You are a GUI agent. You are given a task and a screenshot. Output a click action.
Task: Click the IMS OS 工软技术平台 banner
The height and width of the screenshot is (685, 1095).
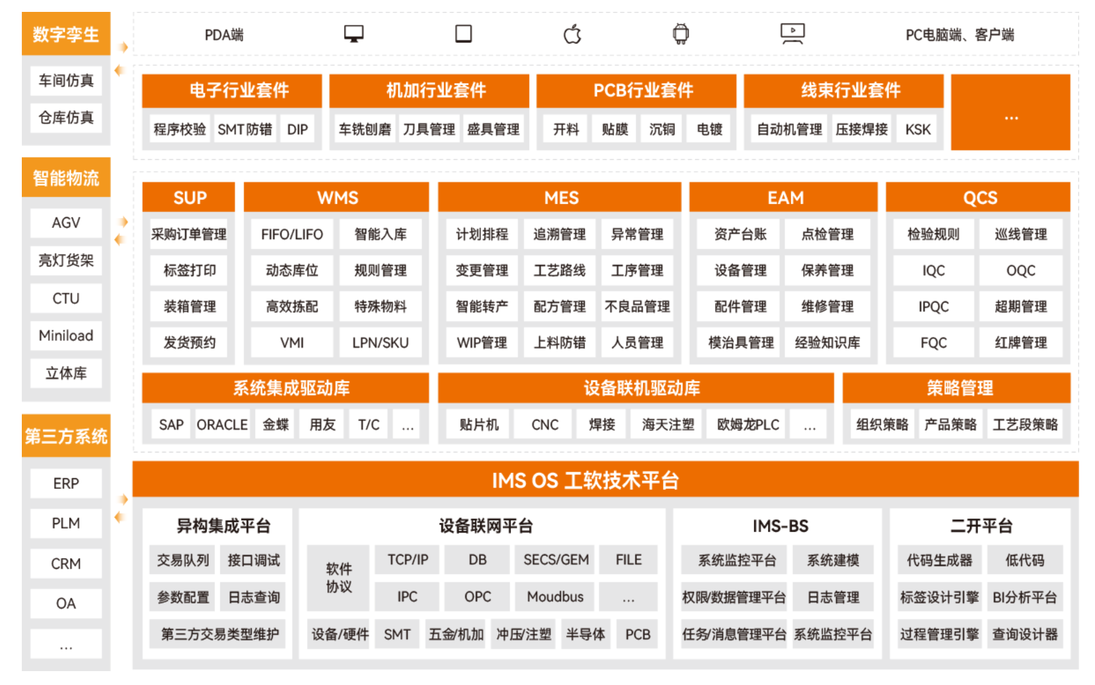[x=585, y=480]
